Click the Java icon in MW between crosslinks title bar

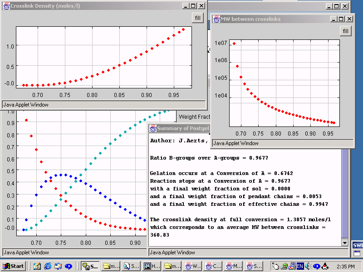pos(216,19)
